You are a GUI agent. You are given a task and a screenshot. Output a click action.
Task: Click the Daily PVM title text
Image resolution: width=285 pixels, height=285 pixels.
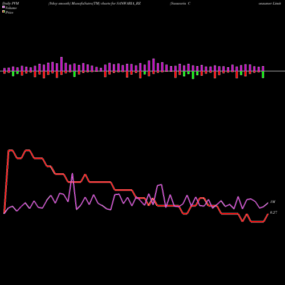pos(11,3)
